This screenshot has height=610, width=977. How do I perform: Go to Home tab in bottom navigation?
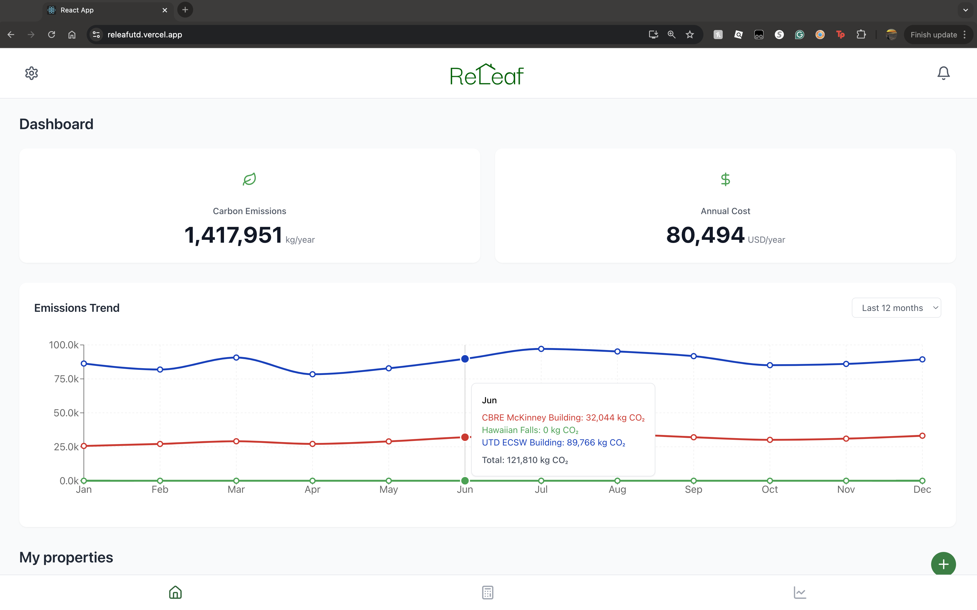(175, 592)
